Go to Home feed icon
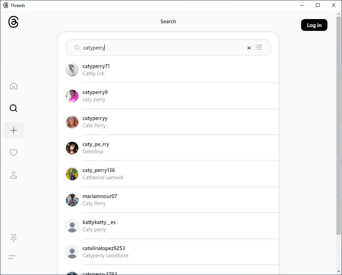The width and height of the screenshot is (342, 275). [14, 86]
